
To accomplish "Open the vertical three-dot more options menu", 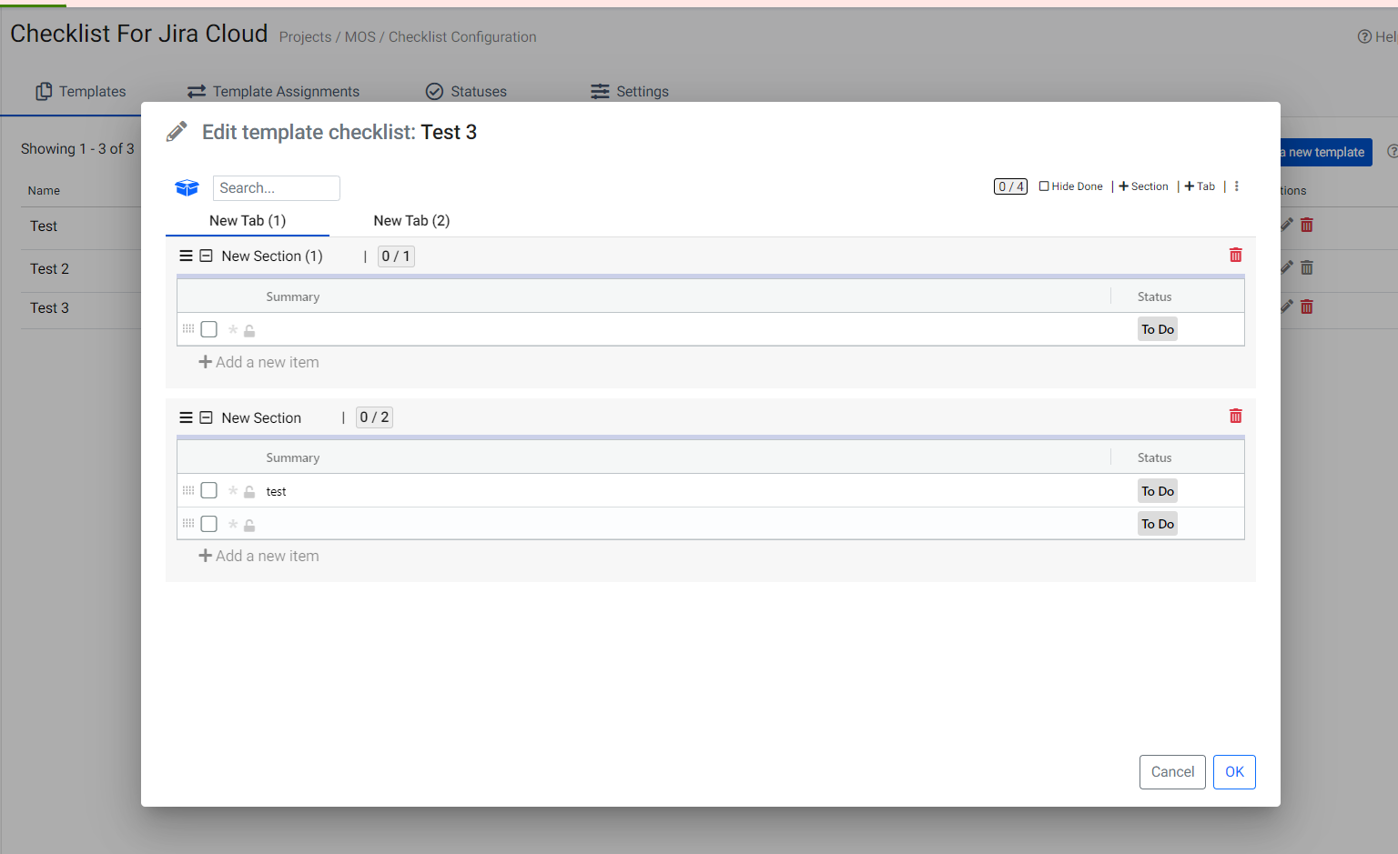I will tap(1236, 186).
